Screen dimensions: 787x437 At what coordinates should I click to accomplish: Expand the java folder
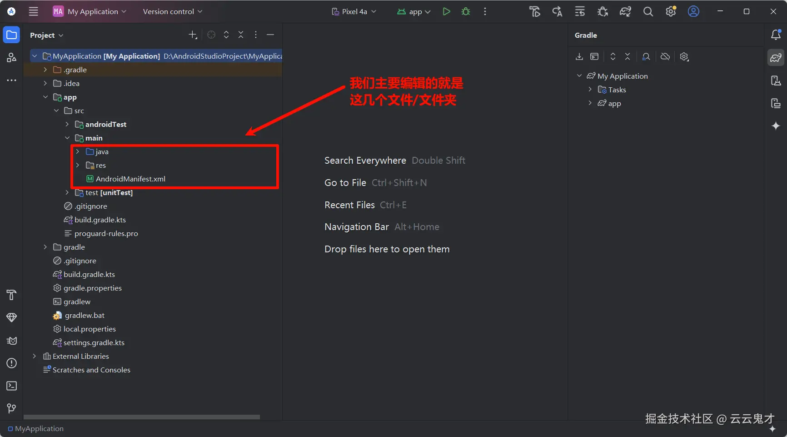tap(78, 151)
